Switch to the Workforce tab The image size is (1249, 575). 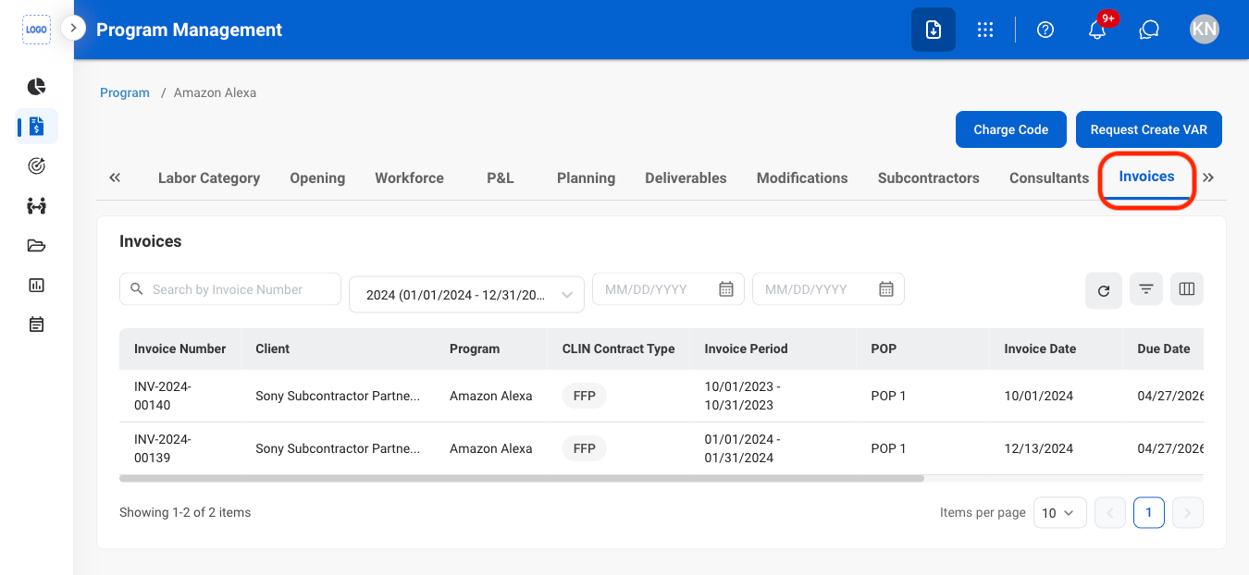(x=409, y=178)
